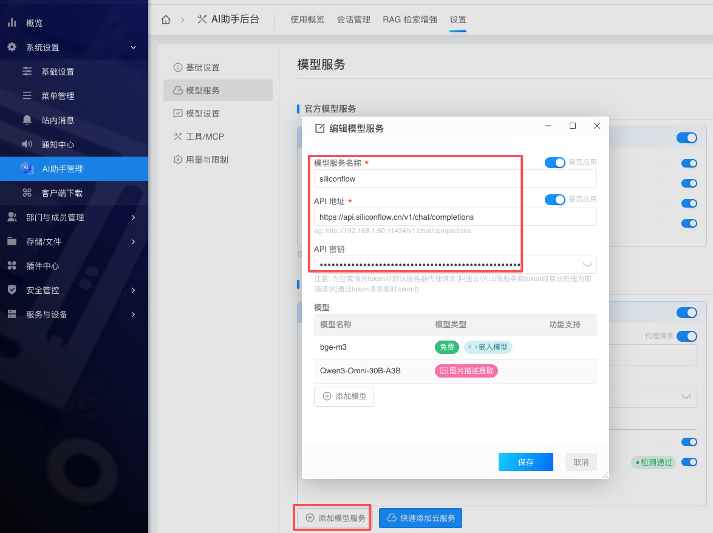Click the Overview bar chart icon
The width and height of the screenshot is (713, 533).
12,23
